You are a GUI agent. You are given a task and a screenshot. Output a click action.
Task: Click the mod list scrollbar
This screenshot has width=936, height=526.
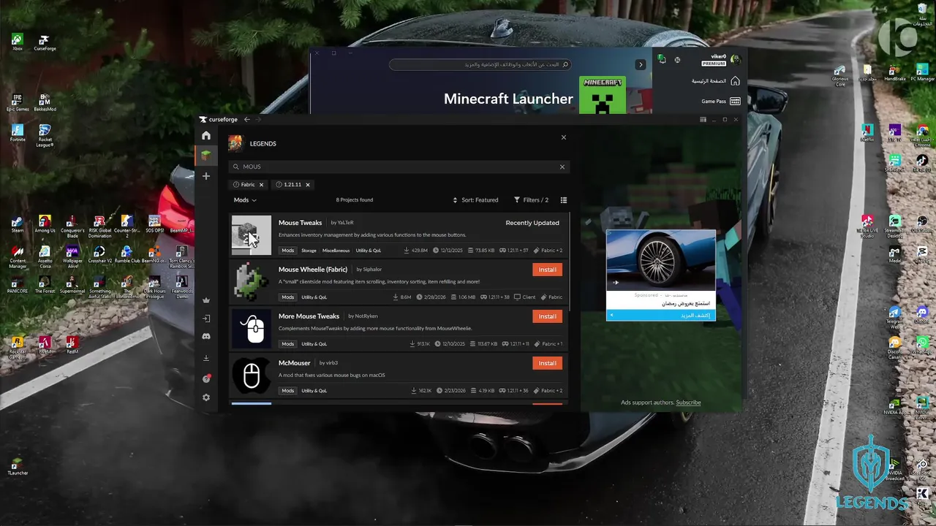pos(568,263)
